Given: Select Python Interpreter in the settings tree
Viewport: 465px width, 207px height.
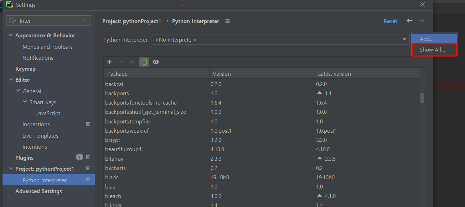Looking at the screenshot, I should [48, 180].
